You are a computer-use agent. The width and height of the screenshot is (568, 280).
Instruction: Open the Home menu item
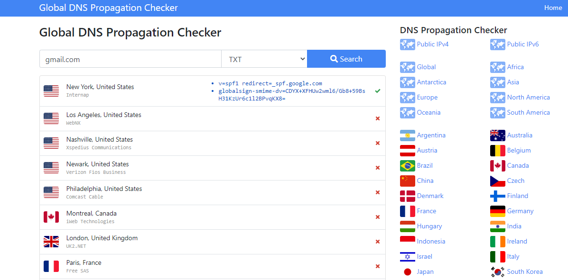point(553,8)
